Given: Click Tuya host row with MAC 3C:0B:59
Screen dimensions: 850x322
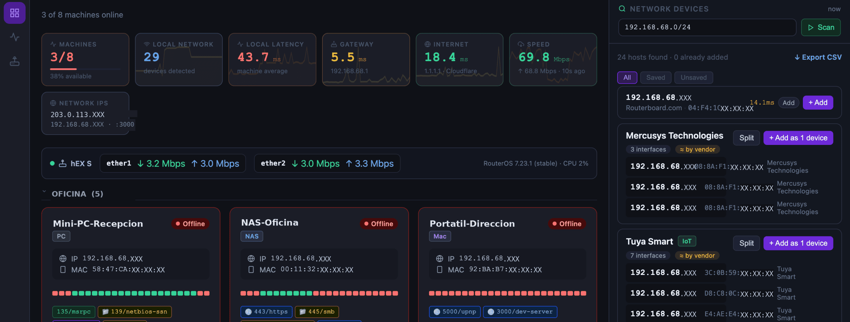Looking at the screenshot, I should 729,273.
